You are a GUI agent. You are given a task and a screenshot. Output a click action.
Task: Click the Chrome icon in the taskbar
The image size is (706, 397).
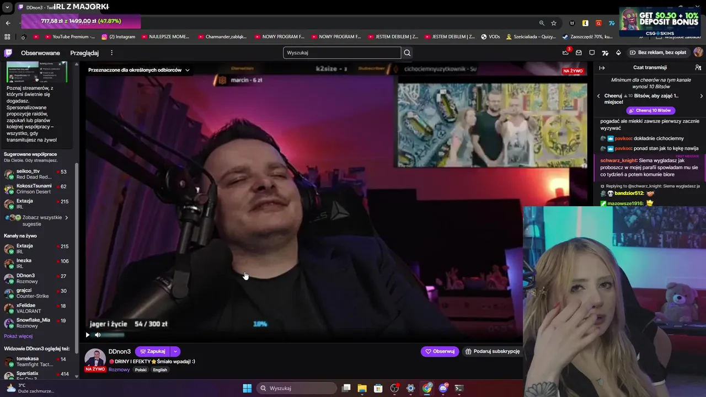click(x=427, y=388)
